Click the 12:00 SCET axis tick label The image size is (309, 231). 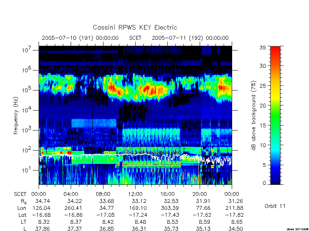[x=135, y=194]
